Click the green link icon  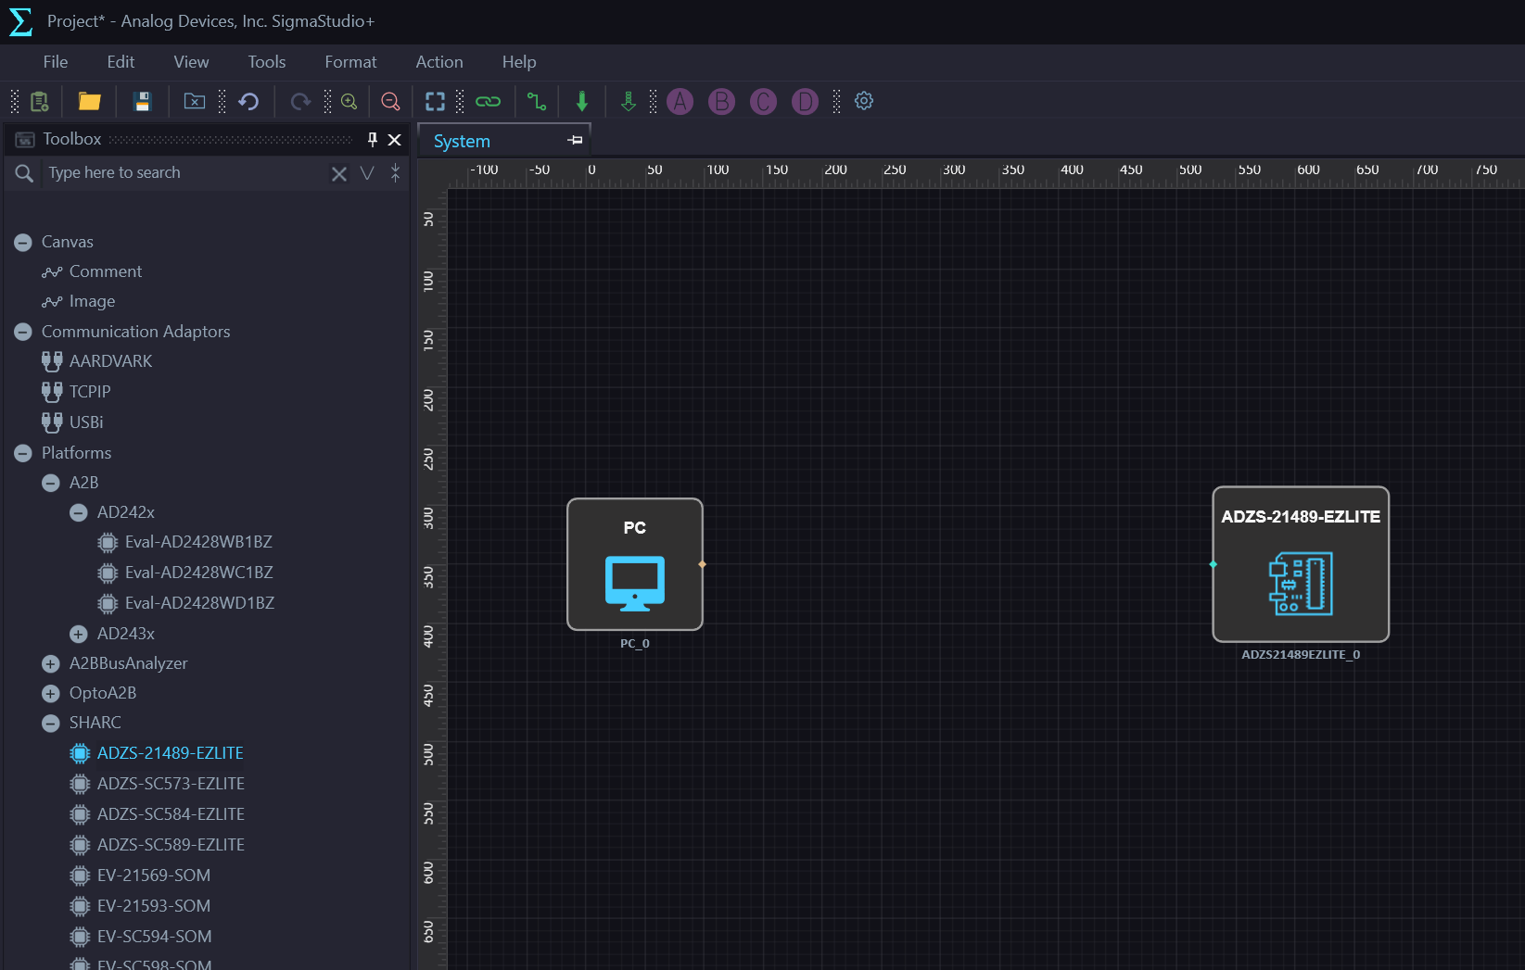point(488,101)
